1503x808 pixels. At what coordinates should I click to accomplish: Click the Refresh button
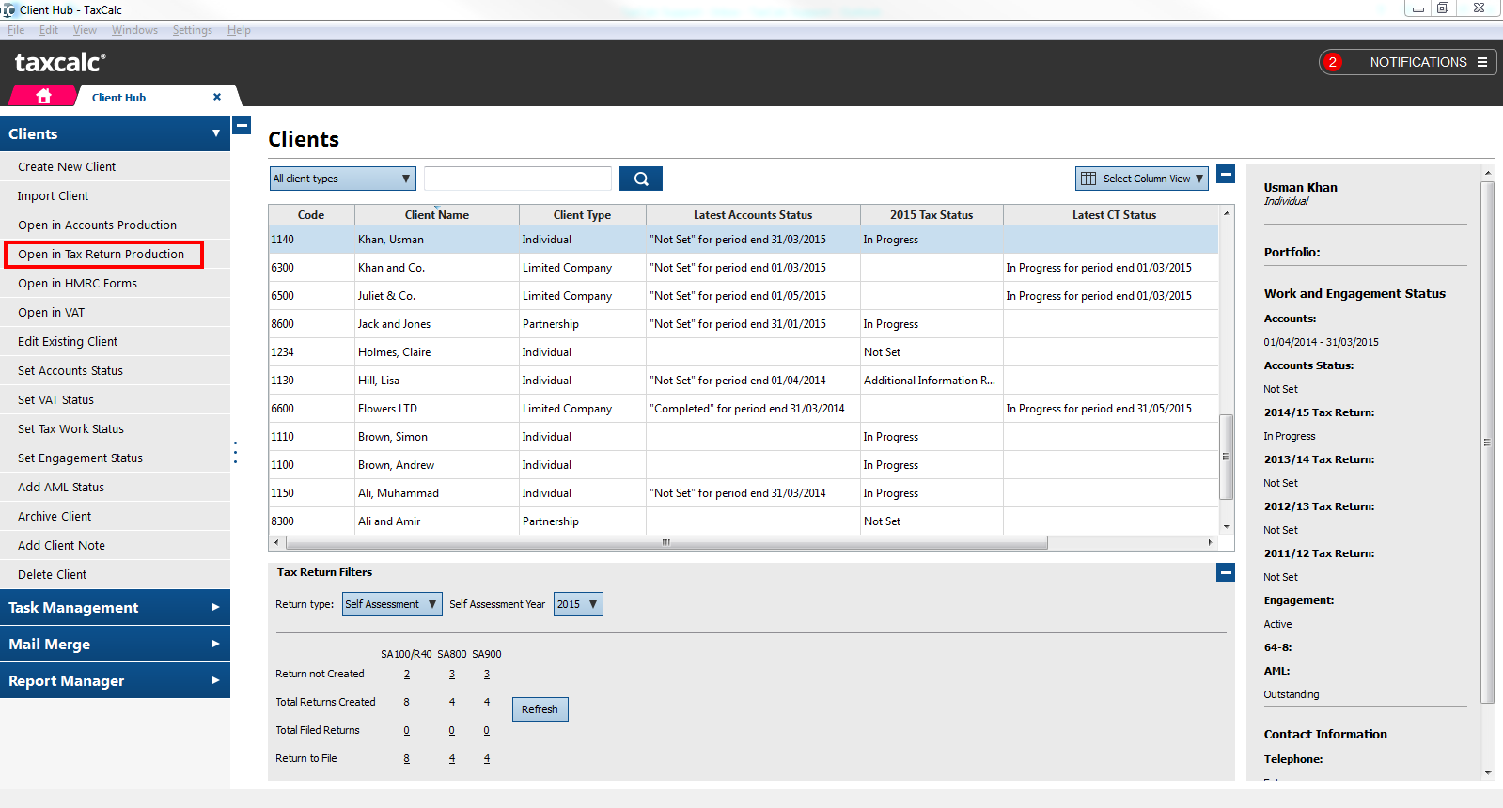click(x=540, y=709)
